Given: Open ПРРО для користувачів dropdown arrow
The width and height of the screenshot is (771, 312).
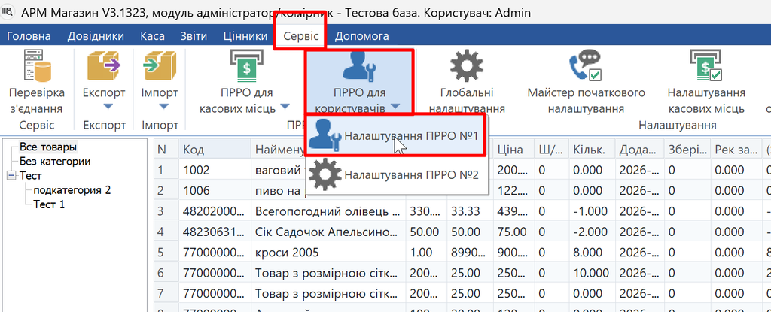Looking at the screenshot, I should (x=396, y=106).
